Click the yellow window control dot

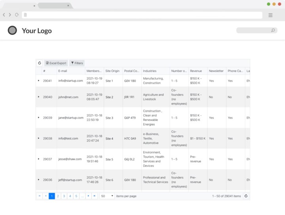(274, 4)
